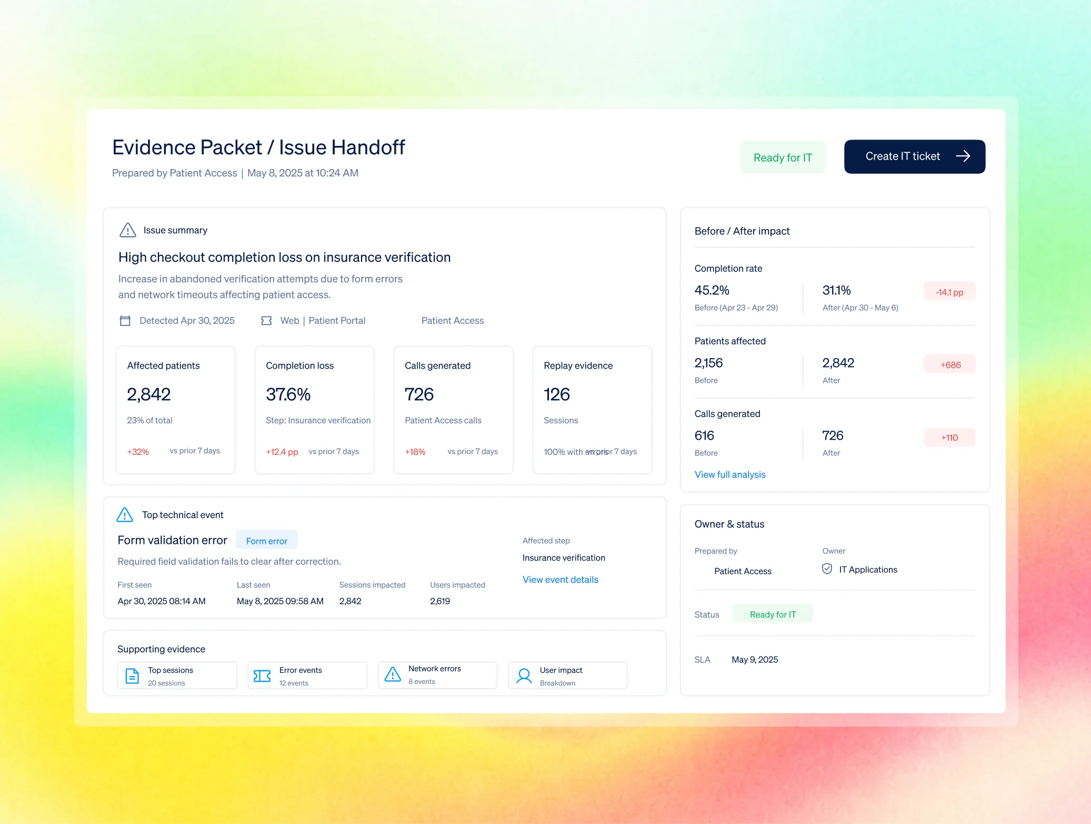This screenshot has width=1091, height=824.
Task: Click the -14.1 pp completion rate badge
Action: pos(949,292)
